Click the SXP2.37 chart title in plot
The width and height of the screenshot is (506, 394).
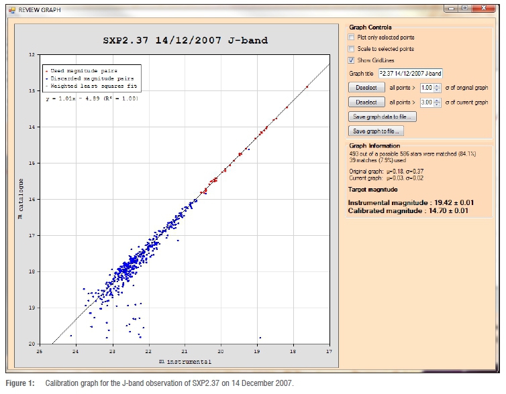184,41
